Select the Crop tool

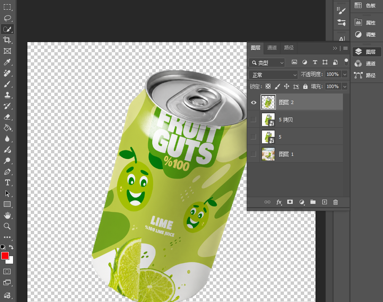point(7,40)
